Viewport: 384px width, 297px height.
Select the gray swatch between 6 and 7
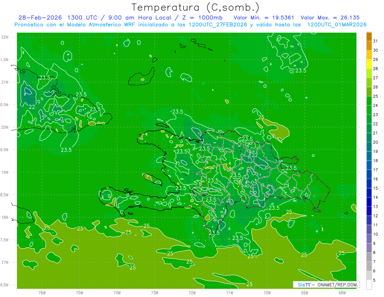click(x=369, y=267)
